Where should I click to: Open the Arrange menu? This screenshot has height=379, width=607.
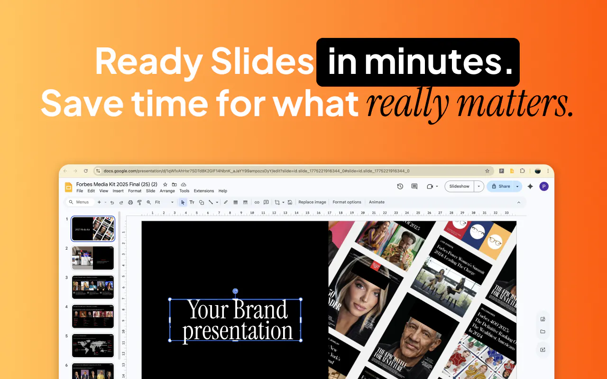[x=167, y=191]
